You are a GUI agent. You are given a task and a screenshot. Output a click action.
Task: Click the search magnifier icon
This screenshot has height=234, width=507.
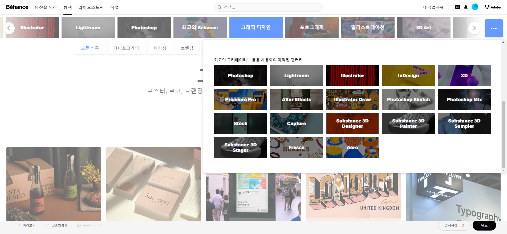220,7
